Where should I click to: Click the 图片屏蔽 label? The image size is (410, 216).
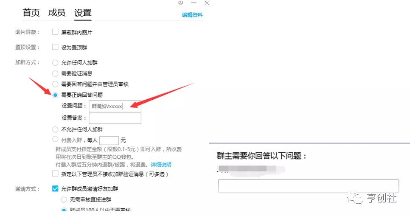[x=27, y=32]
